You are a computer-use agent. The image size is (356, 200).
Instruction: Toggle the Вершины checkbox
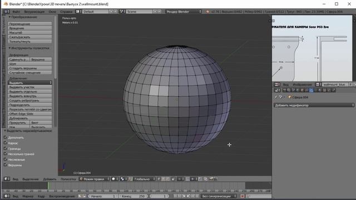point(5,165)
